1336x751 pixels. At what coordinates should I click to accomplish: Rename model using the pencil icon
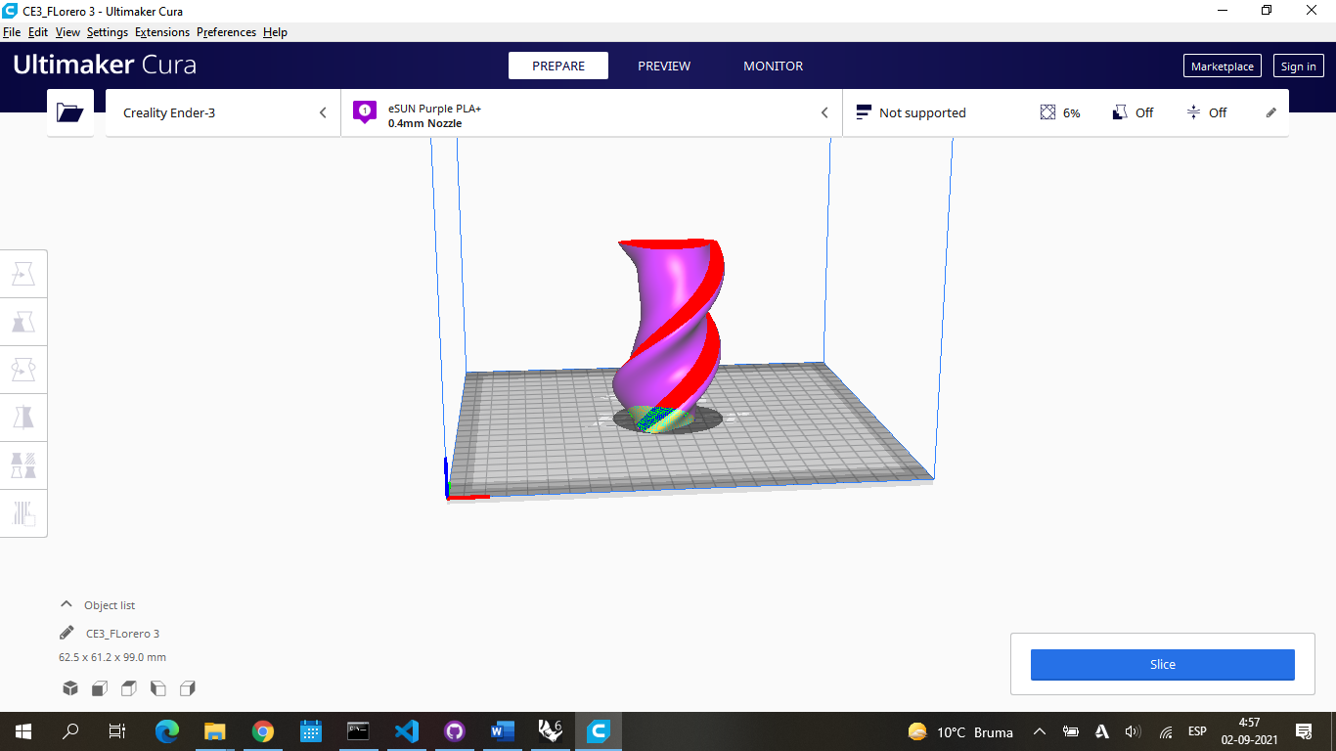click(67, 633)
